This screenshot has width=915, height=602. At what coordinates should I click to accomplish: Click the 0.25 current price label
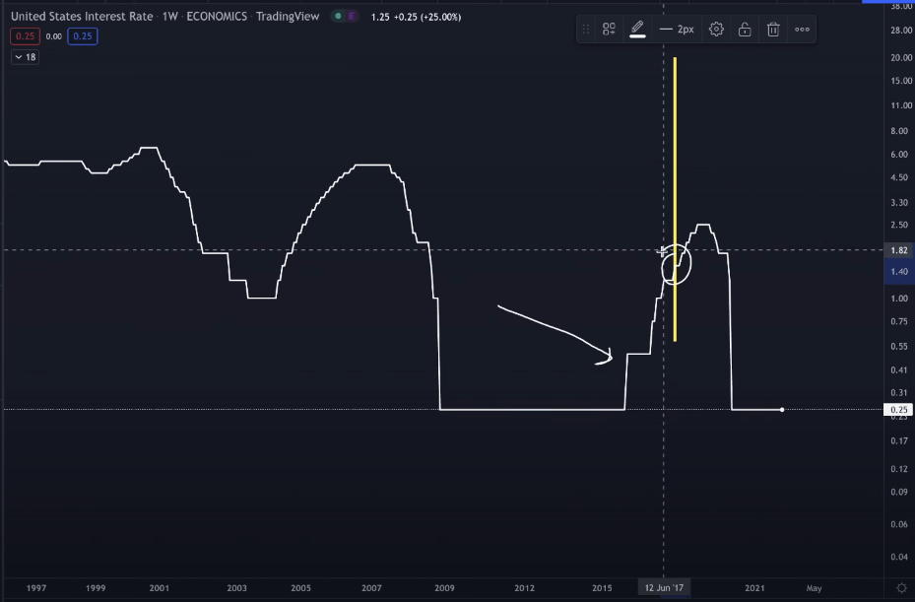tap(897, 410)
